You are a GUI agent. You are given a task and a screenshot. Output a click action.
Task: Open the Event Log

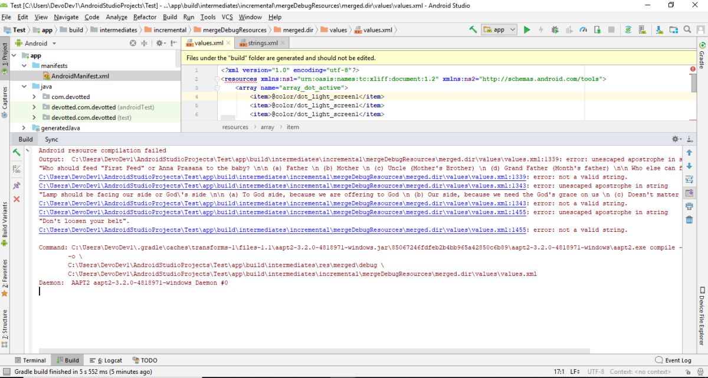[x=674, y=360]
